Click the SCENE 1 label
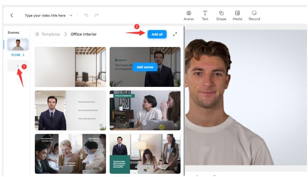 pos(18,55)
